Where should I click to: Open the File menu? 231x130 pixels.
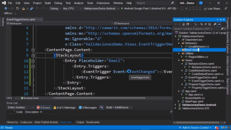coord(10,3)
